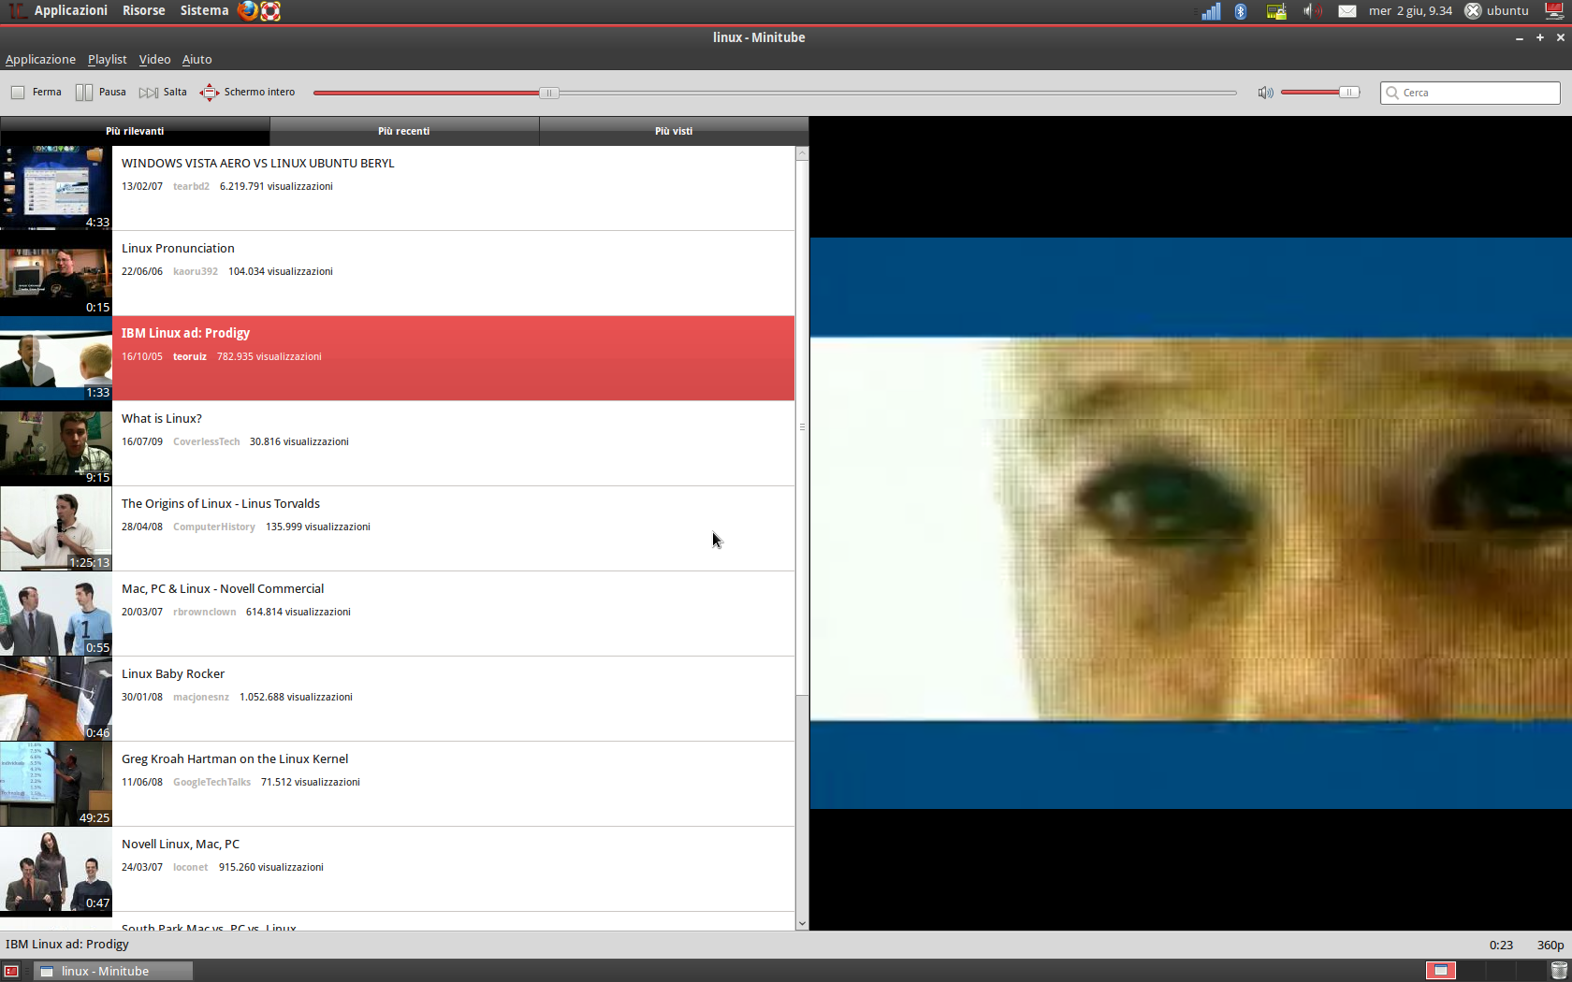This screenshot has height=982, width=1572.
Task: Select the What is Linux? thumbnail
Action: (x=56, y=443)
